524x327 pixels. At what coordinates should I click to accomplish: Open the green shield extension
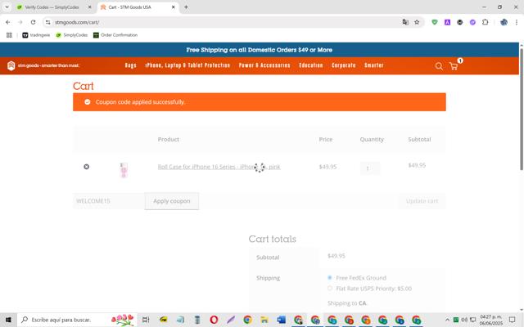click(x=435, y=22)
